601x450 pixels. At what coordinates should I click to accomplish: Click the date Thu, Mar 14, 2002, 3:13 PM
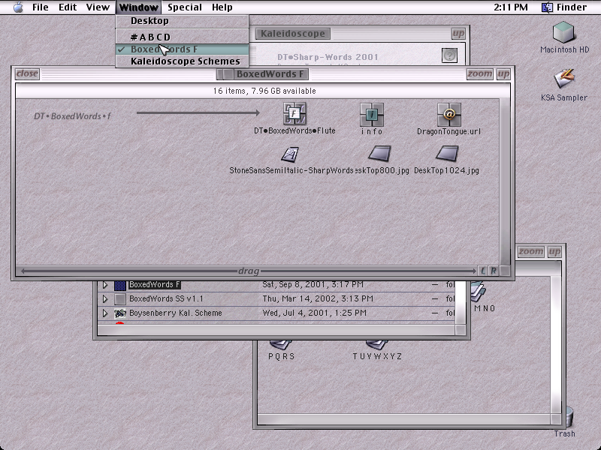(318, 298)
